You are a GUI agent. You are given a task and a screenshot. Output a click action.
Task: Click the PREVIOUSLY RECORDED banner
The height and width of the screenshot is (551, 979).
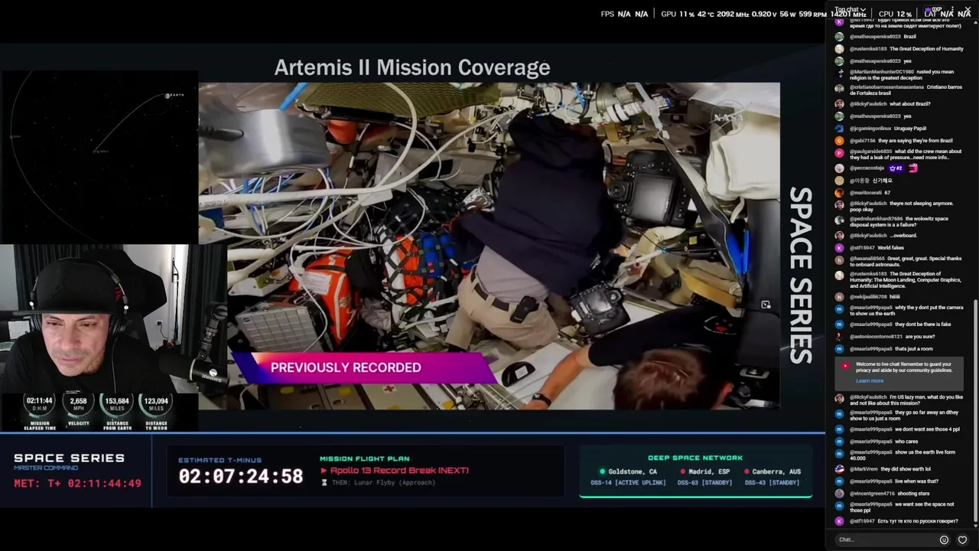(x=363, y=367)
